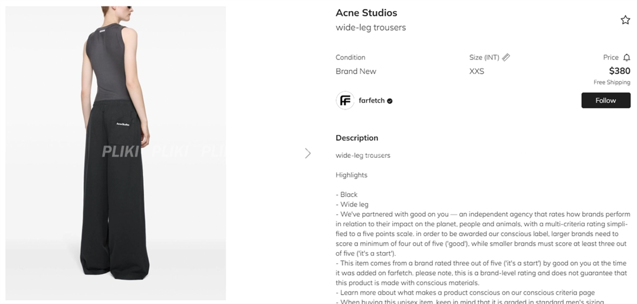This screenshot has width=637, height=304.
Task: Click the wide-leg trousers product title
Action: (x=370, y=27)
